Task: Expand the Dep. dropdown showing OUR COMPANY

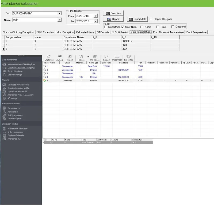Action: point(59,13)
